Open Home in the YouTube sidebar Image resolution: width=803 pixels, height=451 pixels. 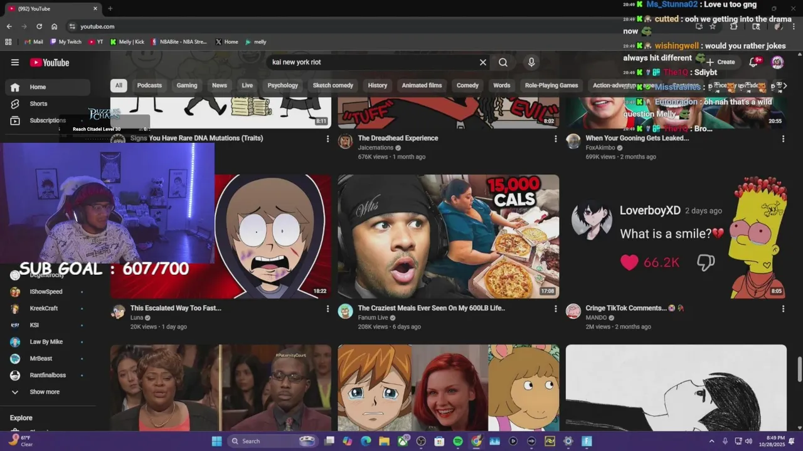pos(48,87)
